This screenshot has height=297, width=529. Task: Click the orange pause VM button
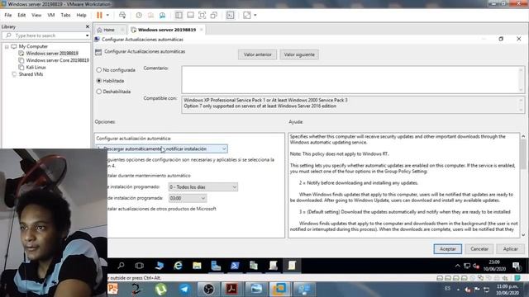pyautogui.click(x=99, y=15)
